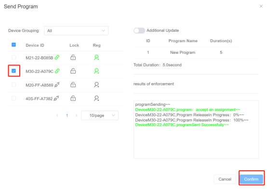Click device name M30-22-A079C

point(40,72)
